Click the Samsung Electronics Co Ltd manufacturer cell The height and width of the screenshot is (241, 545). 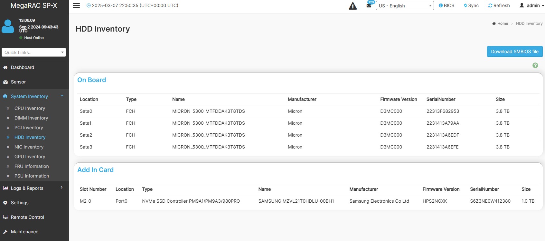click(379, 201)
